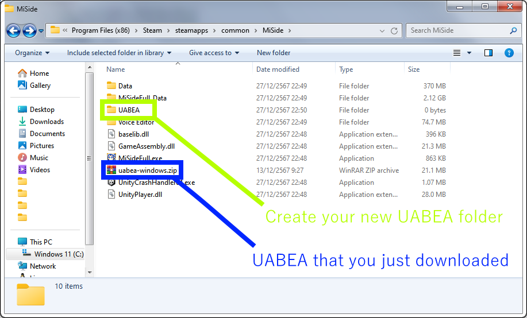Click the 21.1 MB size cell
Screen dimensions: 527x318
tap(433, 170)
